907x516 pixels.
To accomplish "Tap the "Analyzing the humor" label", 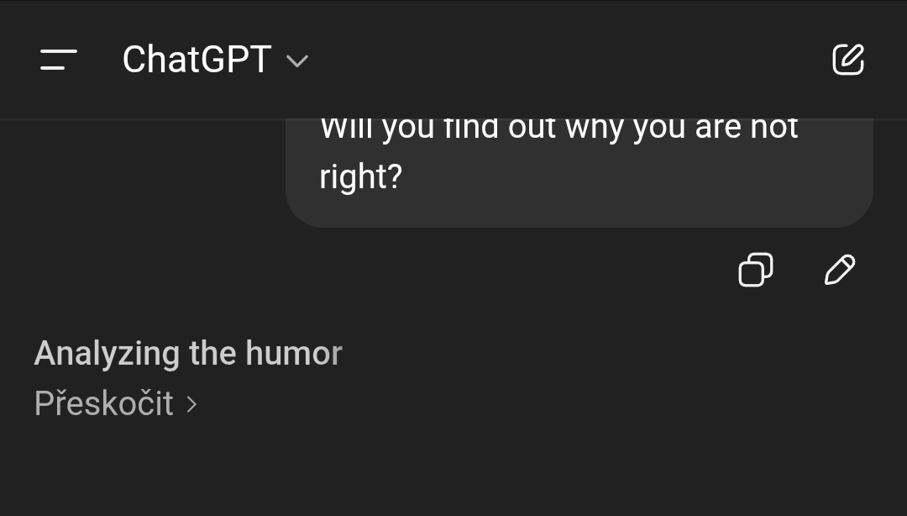I will (x=188, y=354).
